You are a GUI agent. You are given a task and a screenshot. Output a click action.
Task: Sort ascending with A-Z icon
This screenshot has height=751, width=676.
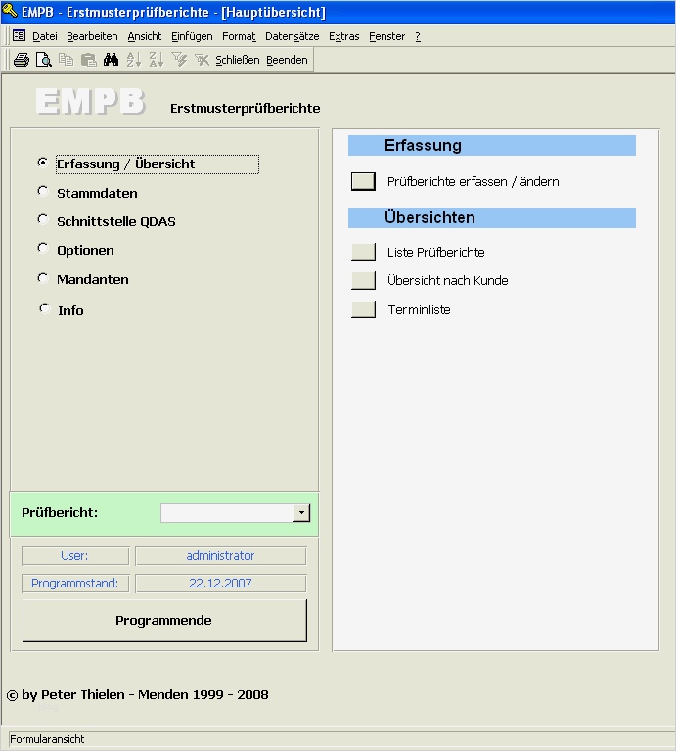coord(133,60)
